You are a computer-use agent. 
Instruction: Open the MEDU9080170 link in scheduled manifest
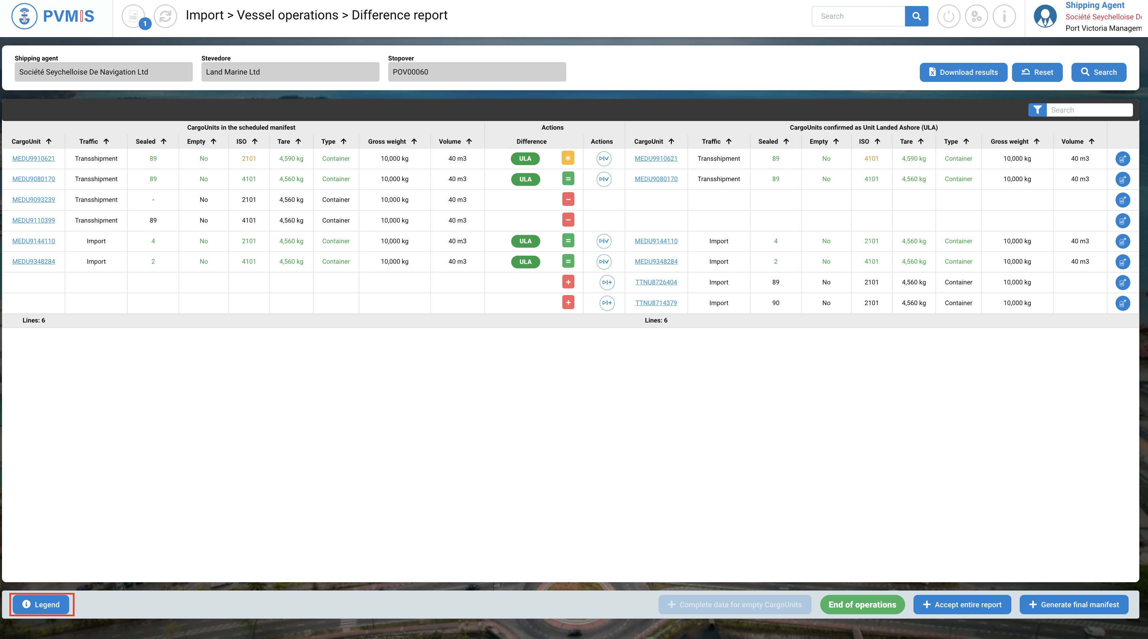33,179
